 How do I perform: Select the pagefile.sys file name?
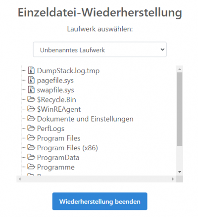[55, 81]
